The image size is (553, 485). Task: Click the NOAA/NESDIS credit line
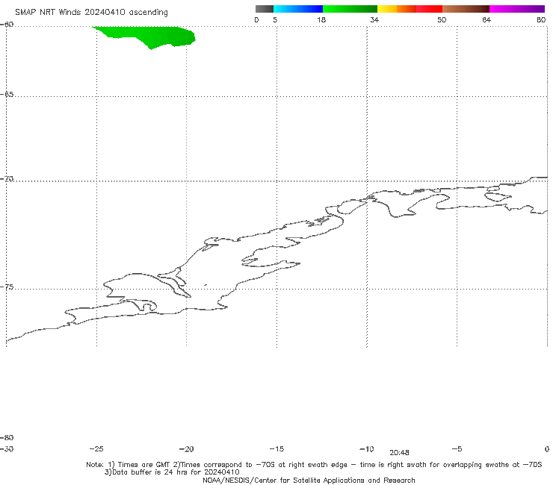pyautogui.click(x=309, y=480)
